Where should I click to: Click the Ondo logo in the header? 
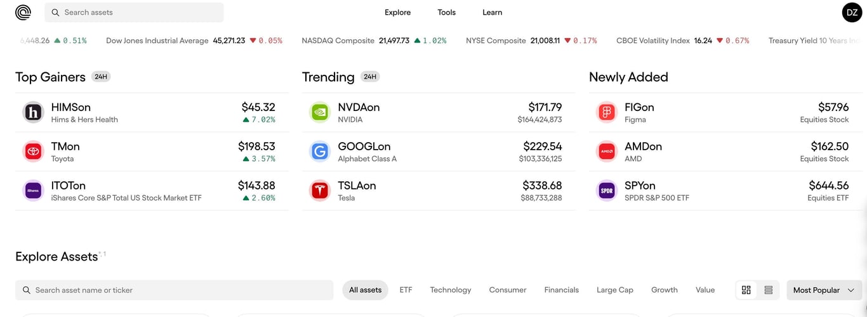point(23,13)
